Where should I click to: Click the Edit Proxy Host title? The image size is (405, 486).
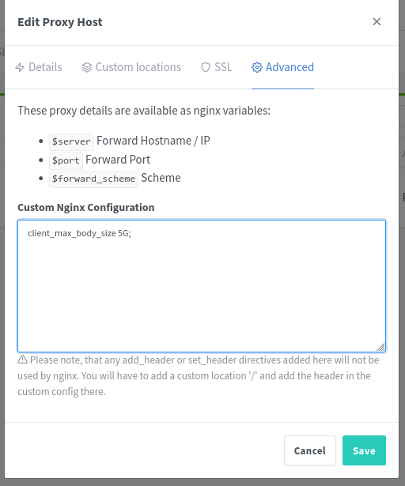click(60, 22)
